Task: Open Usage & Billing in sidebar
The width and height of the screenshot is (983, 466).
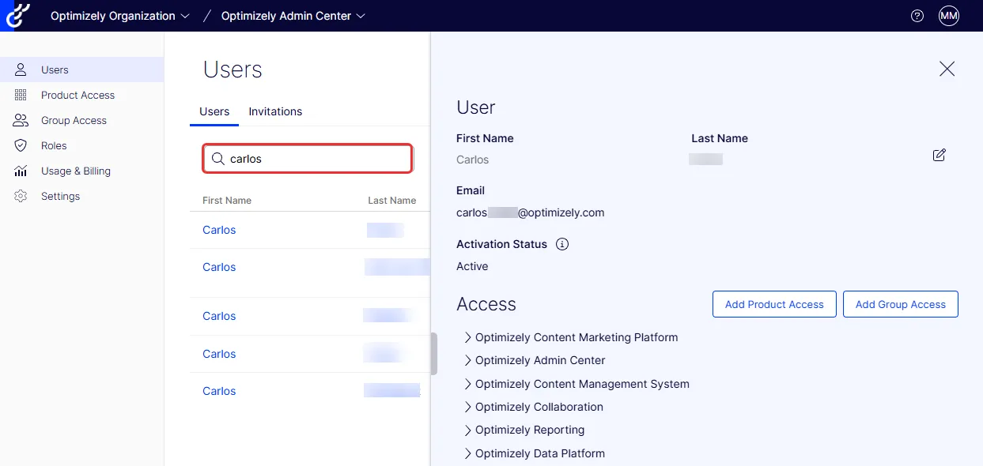Action: 82,171
